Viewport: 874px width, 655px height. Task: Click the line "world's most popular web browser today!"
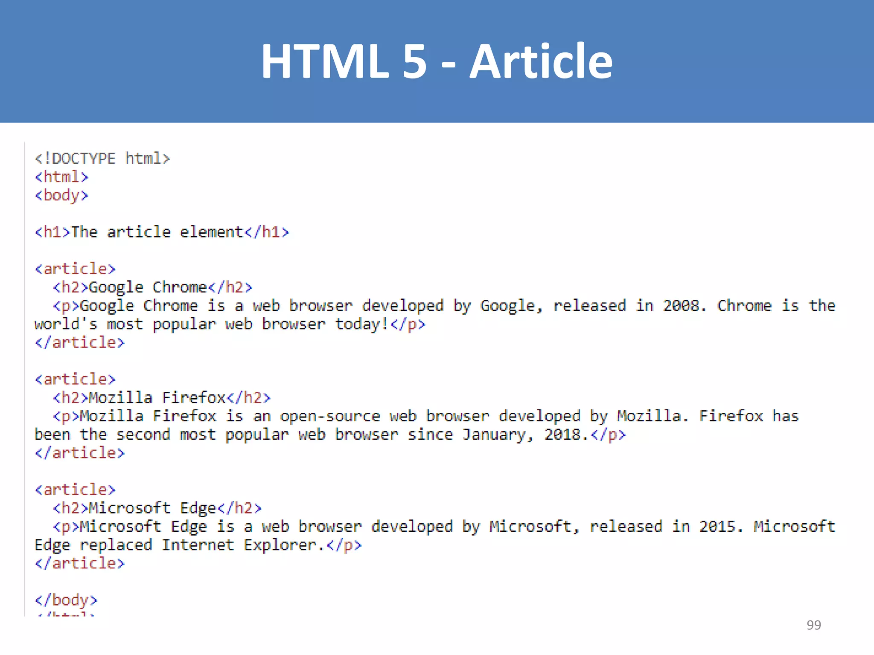230,324
